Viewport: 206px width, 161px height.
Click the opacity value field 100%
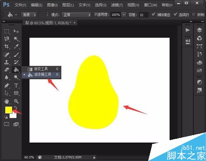116,15
